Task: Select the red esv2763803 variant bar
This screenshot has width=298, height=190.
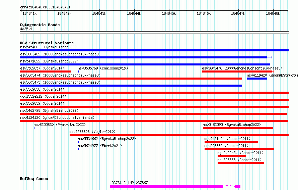Action: [179, 135]
